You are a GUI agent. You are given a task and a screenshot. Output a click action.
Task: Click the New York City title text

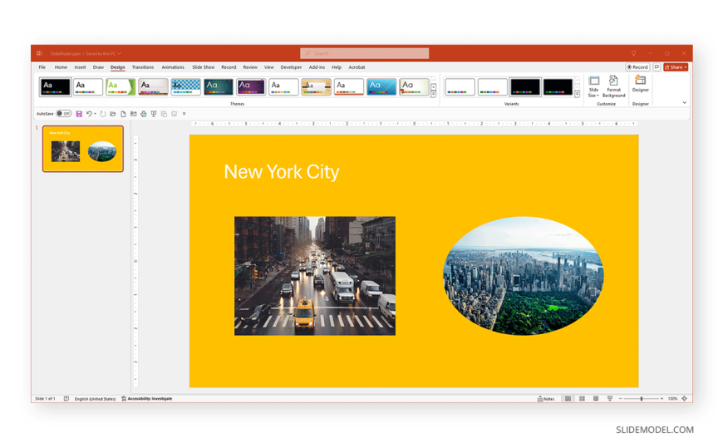point(281,171)
